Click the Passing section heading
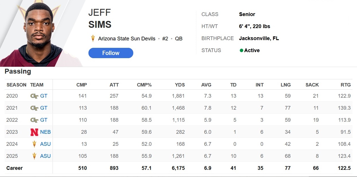The image size is (357, 177). coord(18,72)
